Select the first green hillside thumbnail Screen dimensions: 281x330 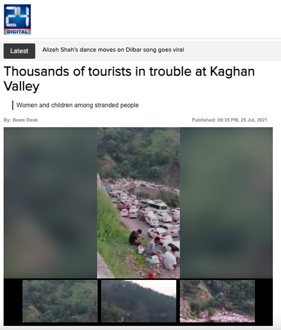[x=60, y=301]
